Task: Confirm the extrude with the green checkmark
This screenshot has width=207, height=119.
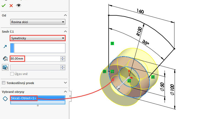Action: click(x=4, y=5)
